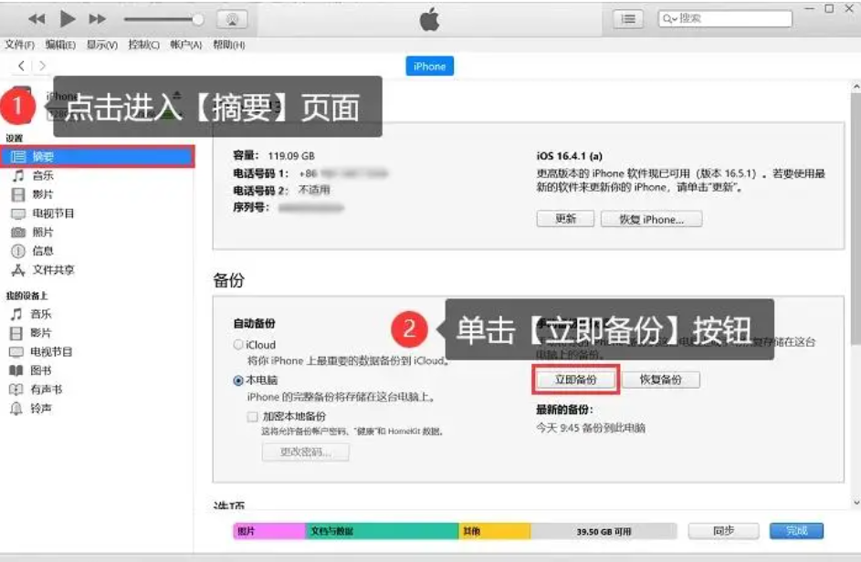This screenshot has width=861, height=562.
Task: Adjust the volume slider knob
Action: (198, 20)
